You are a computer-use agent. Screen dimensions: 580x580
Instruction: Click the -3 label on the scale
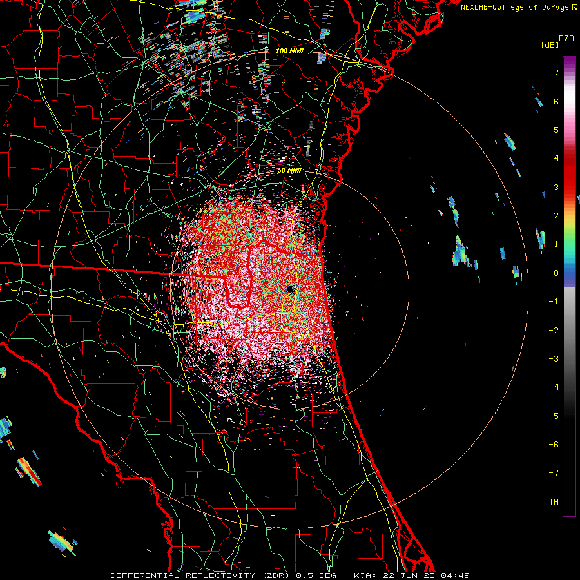[x=554, y=358]
